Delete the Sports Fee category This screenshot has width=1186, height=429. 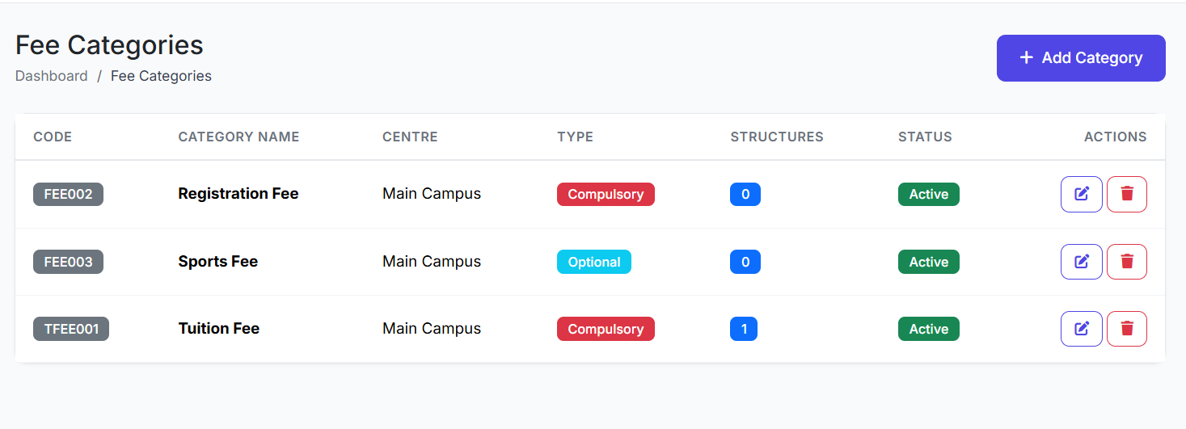1126,262
